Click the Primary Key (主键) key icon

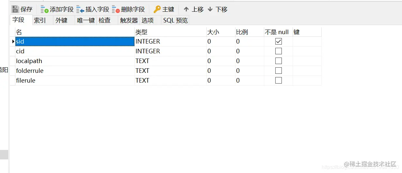[x=157, y=9]
